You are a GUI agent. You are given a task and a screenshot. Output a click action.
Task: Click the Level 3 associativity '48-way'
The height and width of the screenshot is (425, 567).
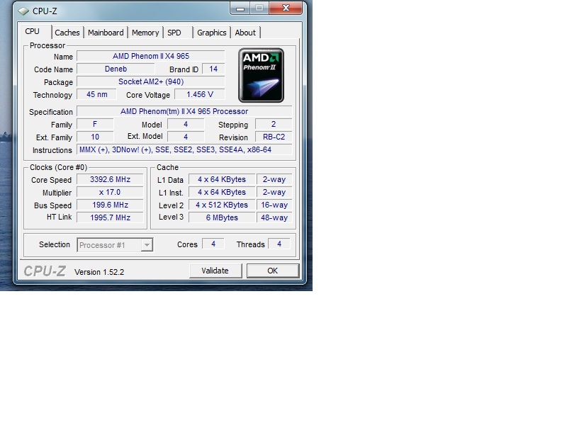tap(274, 217)
